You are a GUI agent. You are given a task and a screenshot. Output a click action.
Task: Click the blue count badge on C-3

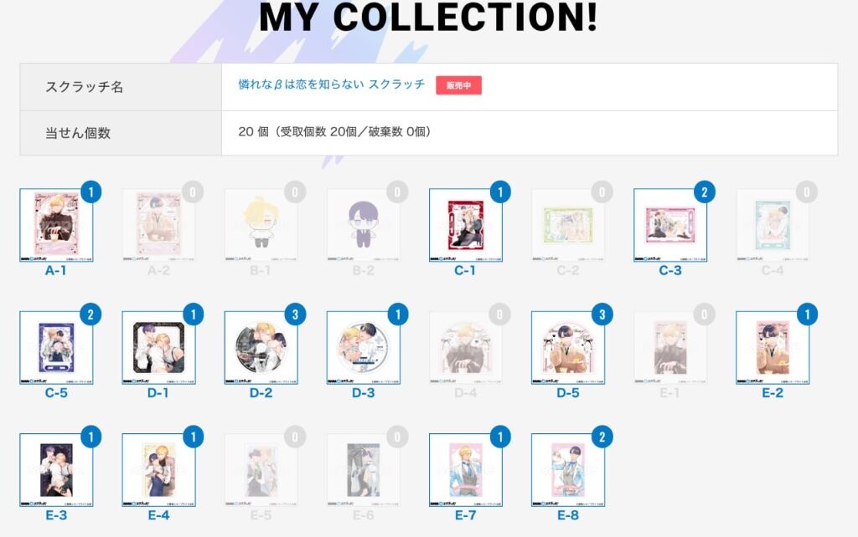704,192
